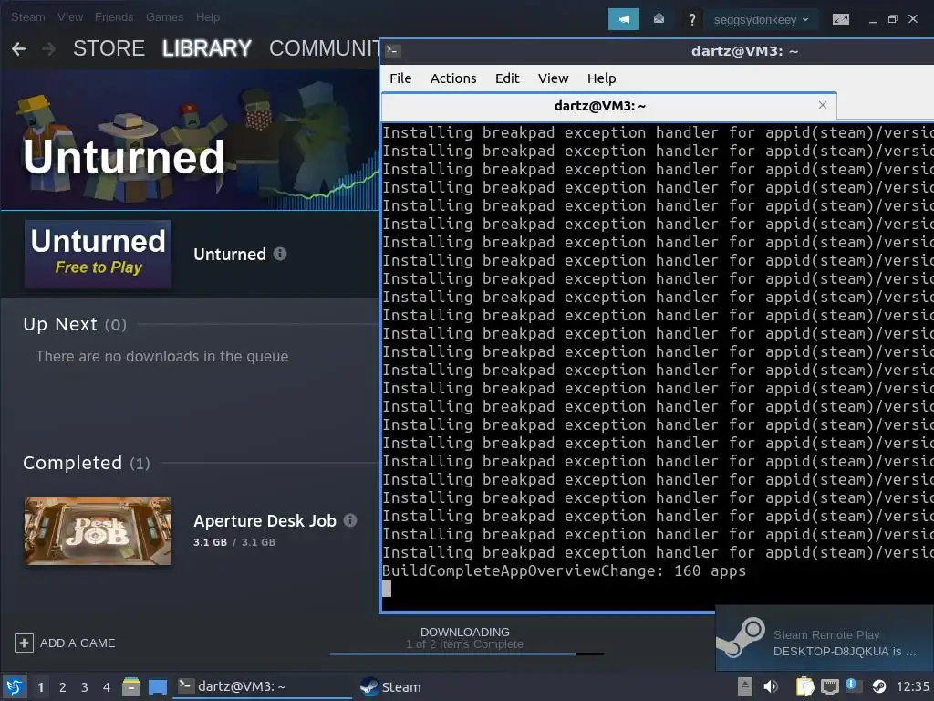Click ADD A GAME button
The width and height of the screenshot is (934, 701).
[x=65, y=643]
